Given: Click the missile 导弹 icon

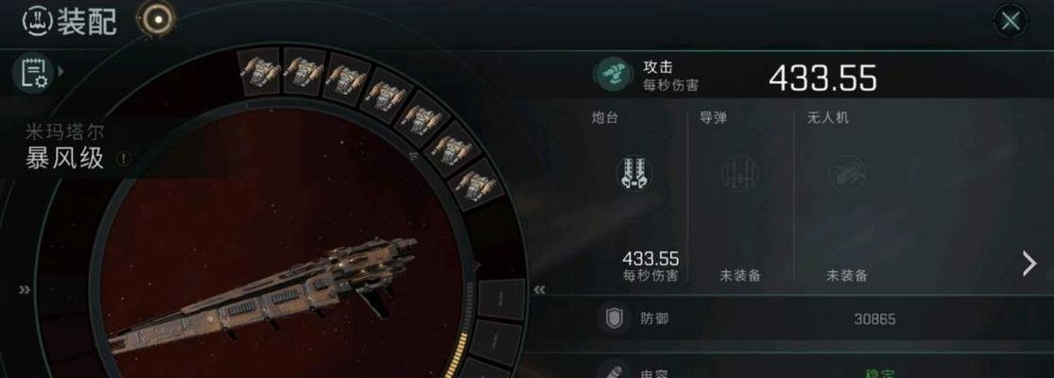Looking at the screenshot, I should point(739,173).
